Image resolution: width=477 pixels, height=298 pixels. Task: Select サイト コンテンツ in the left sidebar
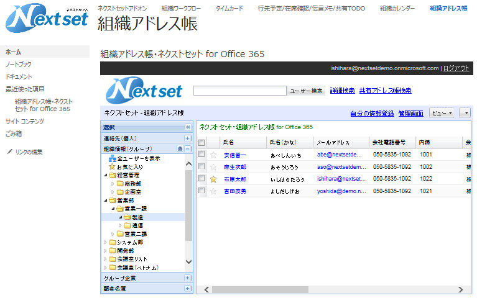[x=25, y=121]
